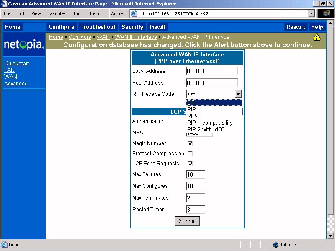Click the page scrollbar up arrow
335x251 pixels.
pyautogui.click(x=330, y=23)
